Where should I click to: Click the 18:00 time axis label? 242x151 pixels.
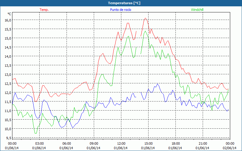coord(175,144)
